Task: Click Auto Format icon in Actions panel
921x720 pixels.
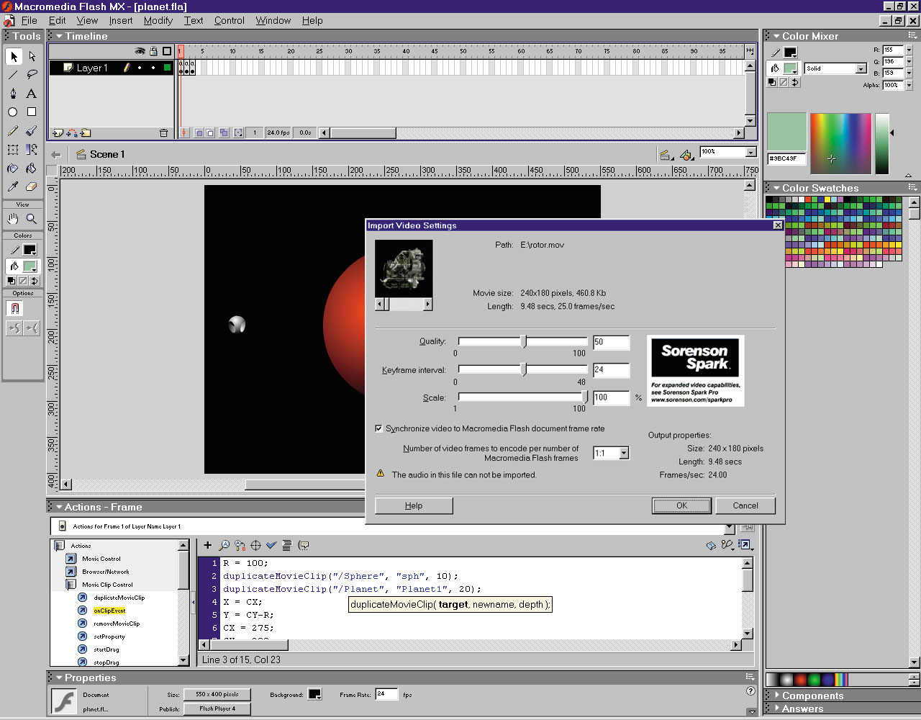Action: click(287, 545)
